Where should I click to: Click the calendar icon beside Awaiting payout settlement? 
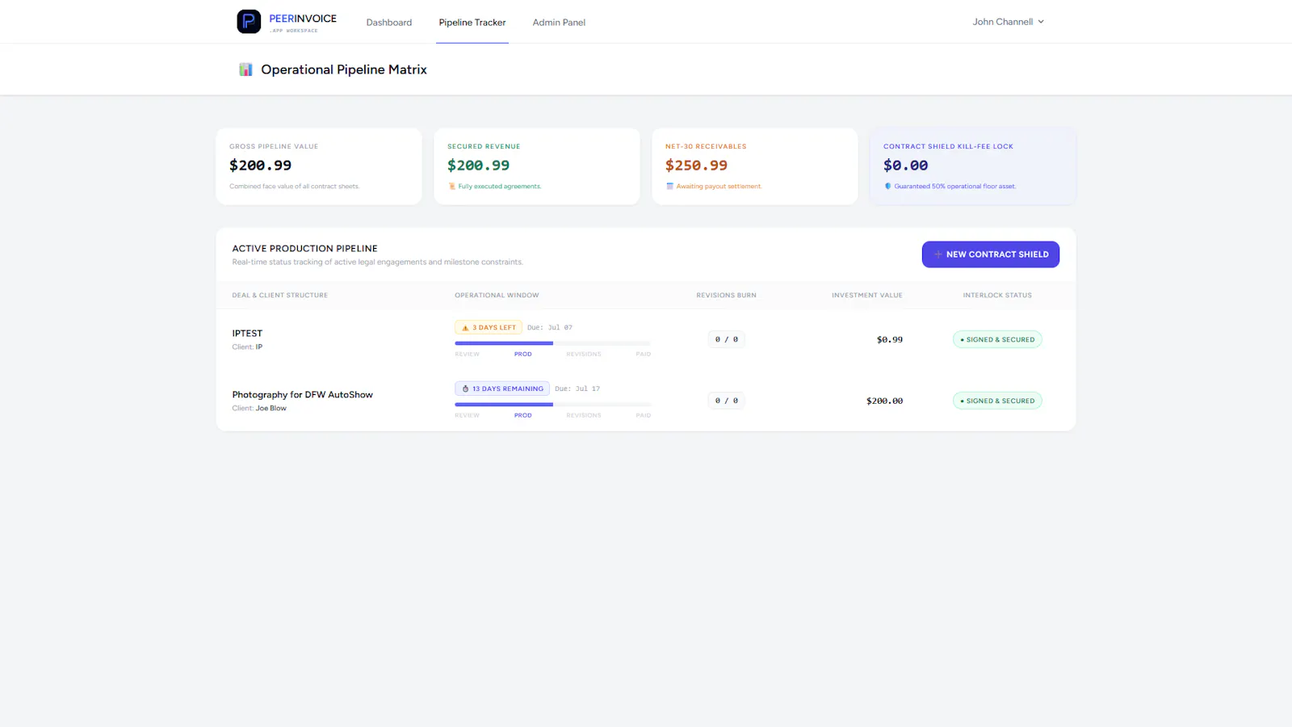click(669, 187)
